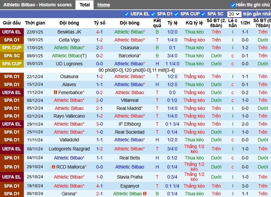Toggle the Hiển thị ghi chú checkbox
The width and height of the screenshot is (271, 197).
click(233, 5)
